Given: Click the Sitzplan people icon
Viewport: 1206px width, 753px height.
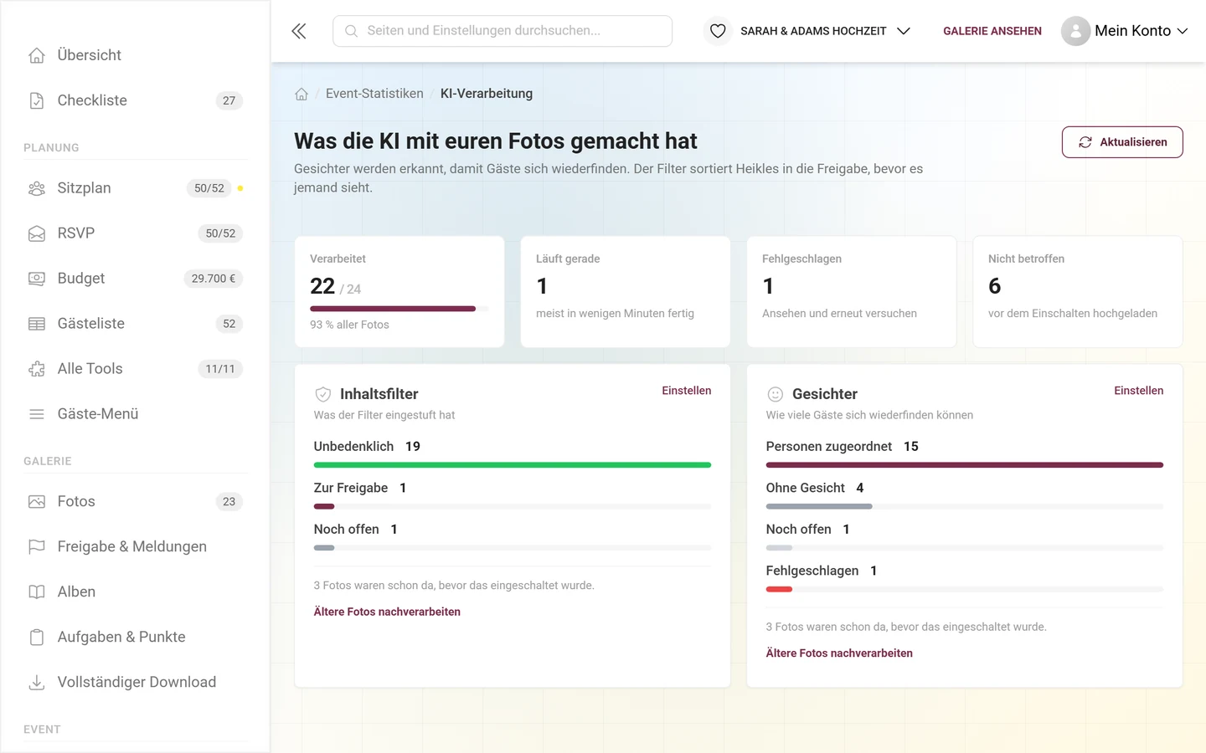Looking at the screenshot, I should pyautogui.click(x=37, y=188).
